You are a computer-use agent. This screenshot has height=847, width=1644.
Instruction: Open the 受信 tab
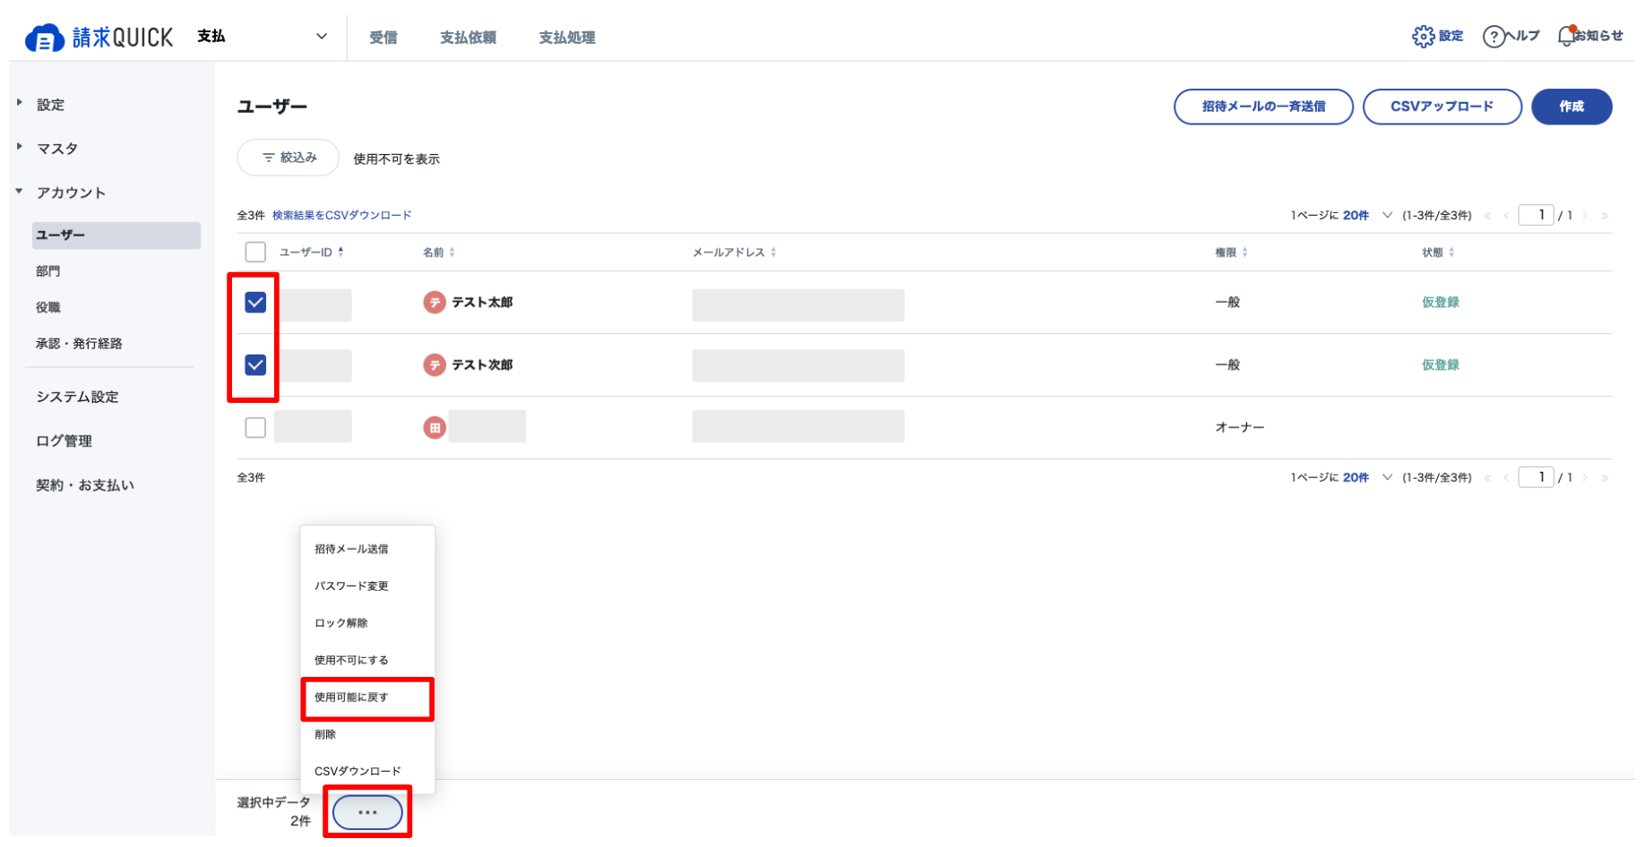click(x=383, y=38)
